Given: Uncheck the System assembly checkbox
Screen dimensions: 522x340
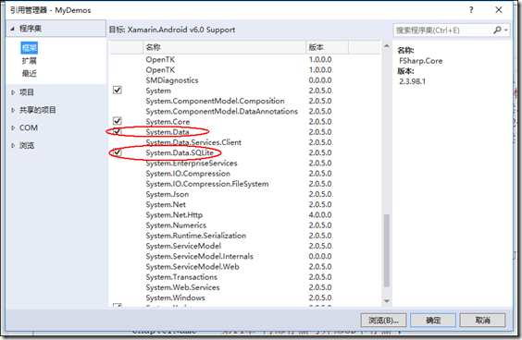Looking at the screenshot, I should [x=118, y=90].
